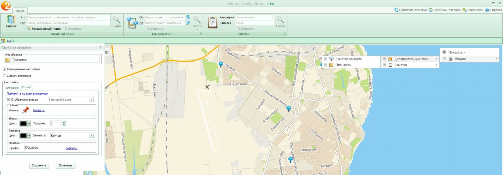Image resolution: width=503 pixels, height=175 pixels.
Task: Switch to Описание tab
Action: coord(12,88)
